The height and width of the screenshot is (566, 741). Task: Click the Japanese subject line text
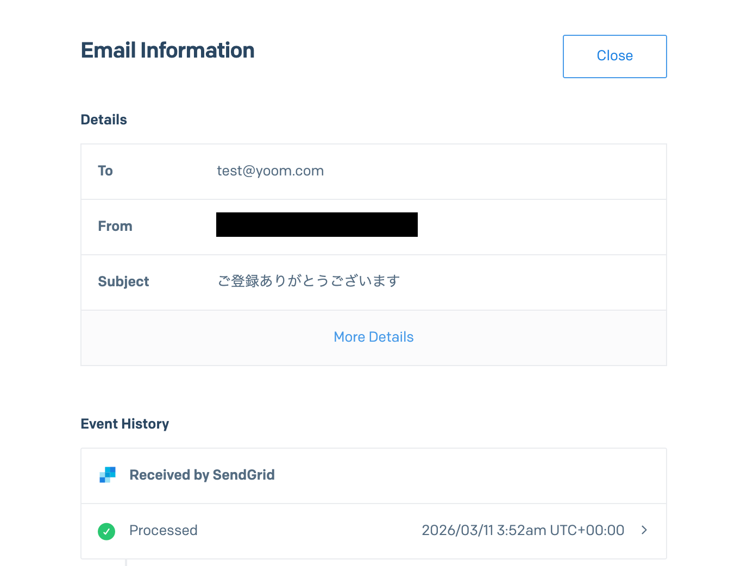(x=309, y=281)
